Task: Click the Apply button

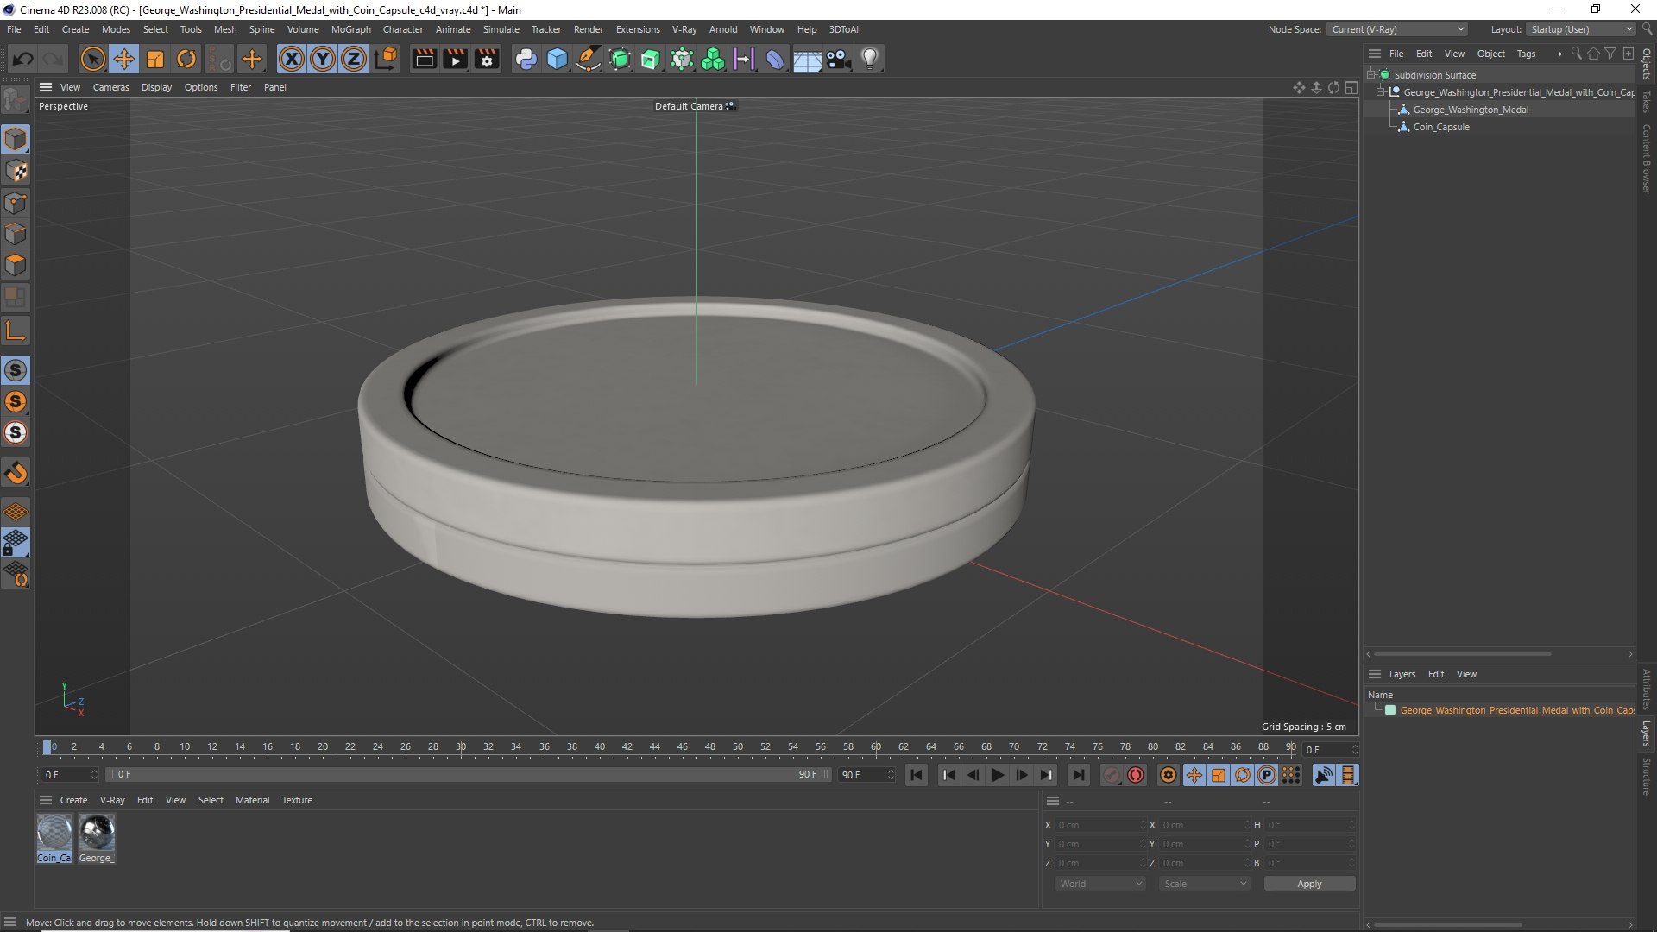Action: (x=1309, y=884)
